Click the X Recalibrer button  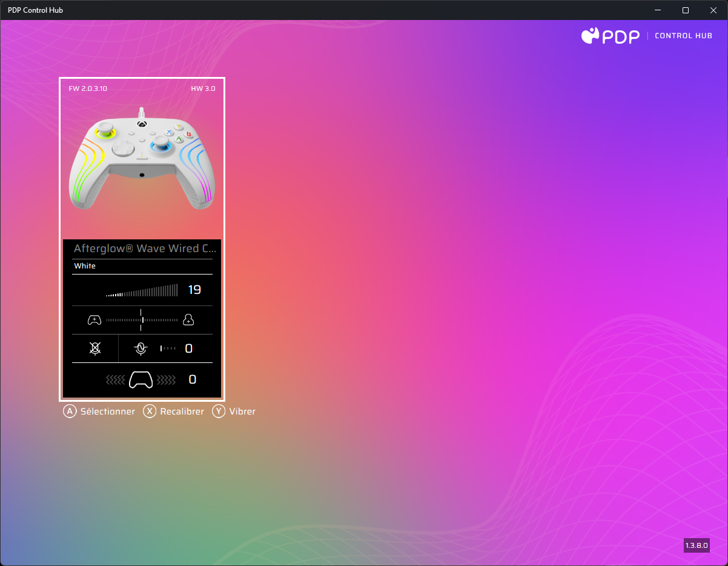pos(174,411)
